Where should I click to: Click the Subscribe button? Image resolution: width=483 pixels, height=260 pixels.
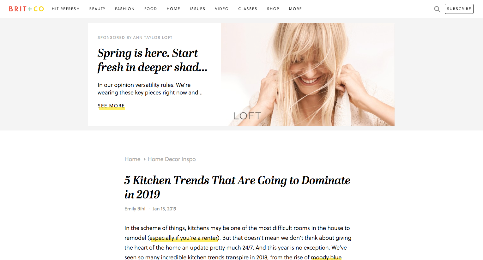(x=459, y=9)
